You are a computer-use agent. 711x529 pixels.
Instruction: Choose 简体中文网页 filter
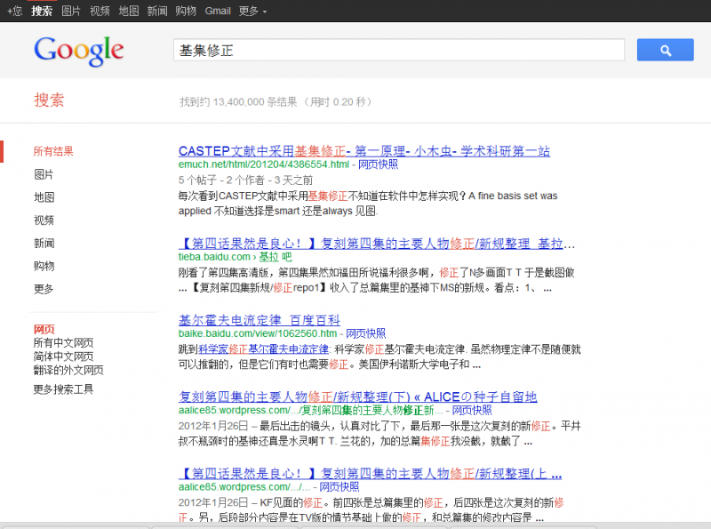tap(63, 357)
